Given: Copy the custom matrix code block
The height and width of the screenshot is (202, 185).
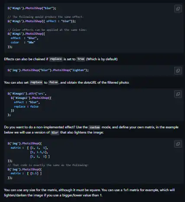Looking at the screenshot, I should 178,144.
